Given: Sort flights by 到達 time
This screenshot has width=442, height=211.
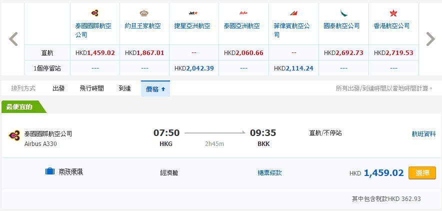Looking at the screenshot, I should coord(124,88).
